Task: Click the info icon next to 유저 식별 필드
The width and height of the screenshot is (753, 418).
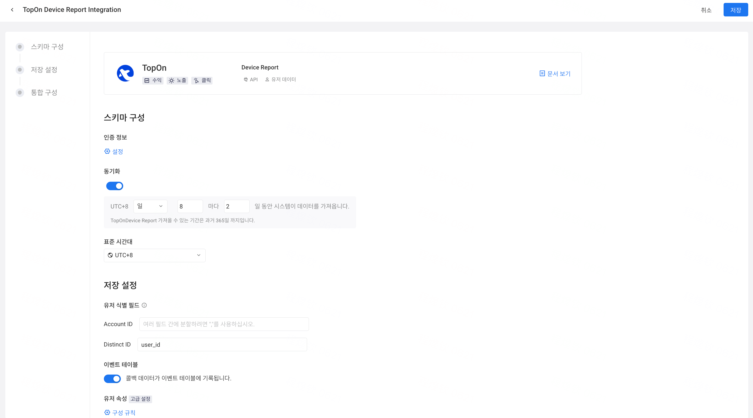Action: click(x=144, y=305)
